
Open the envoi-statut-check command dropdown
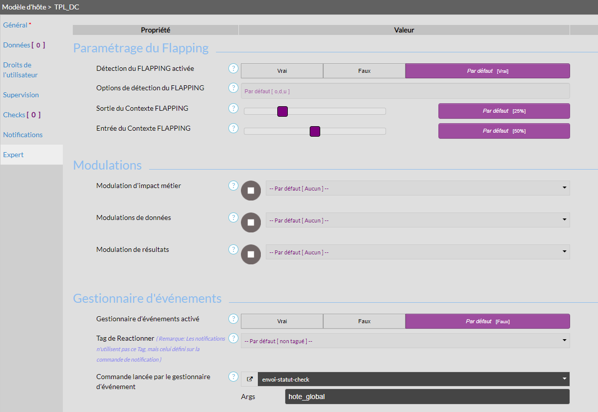click(413, 379)
